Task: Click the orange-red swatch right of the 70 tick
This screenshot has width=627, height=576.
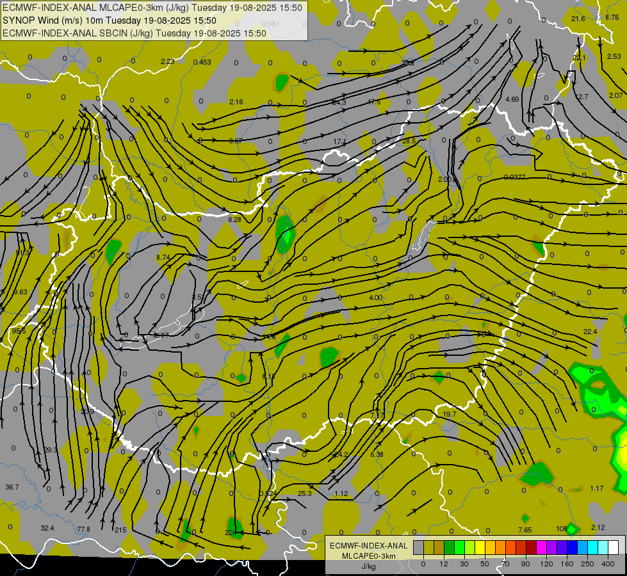Action: pyautogui.click(x=511, y=548)
